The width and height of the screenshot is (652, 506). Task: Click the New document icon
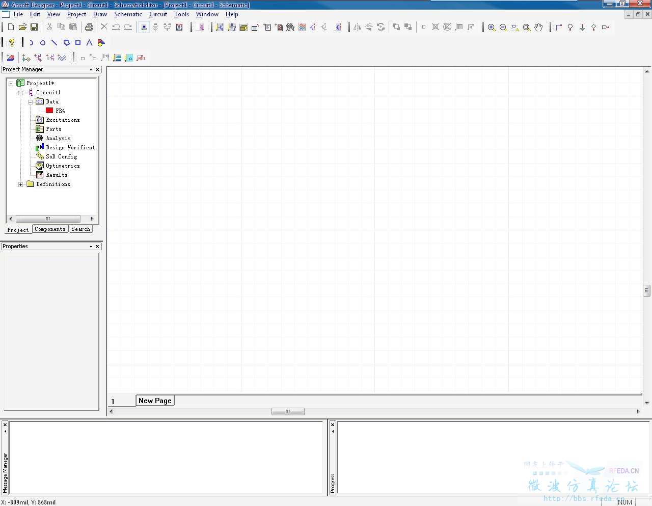point(11,27)
